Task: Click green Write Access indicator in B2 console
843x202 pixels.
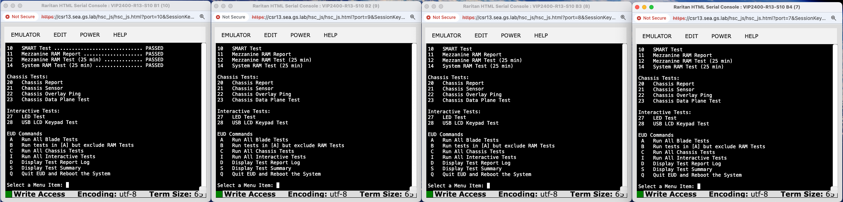Action: point(219,194)
